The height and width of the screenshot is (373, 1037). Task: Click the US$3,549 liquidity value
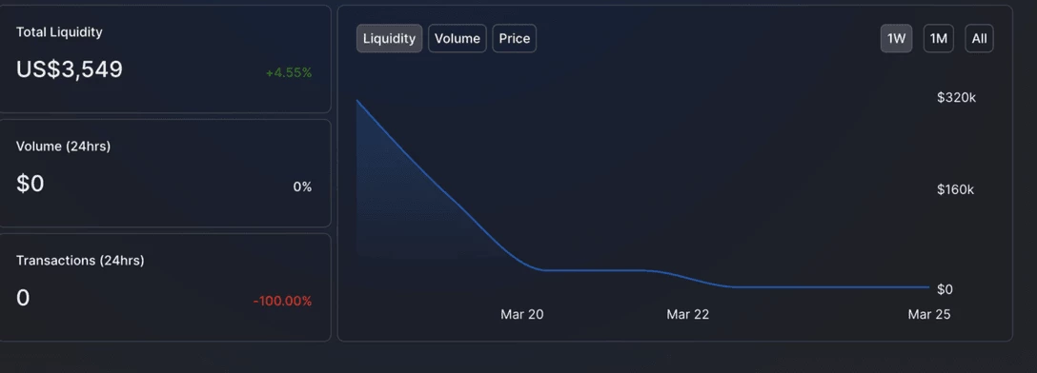click(x=70, y=69)
